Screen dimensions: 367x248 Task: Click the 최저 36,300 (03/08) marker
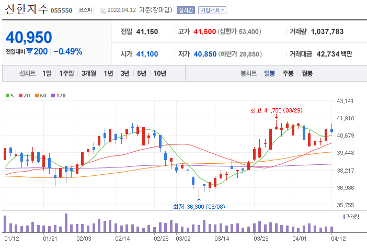coord(199,207)
